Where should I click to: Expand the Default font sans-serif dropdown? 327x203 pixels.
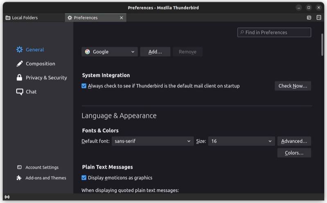(x=153, y=141)
